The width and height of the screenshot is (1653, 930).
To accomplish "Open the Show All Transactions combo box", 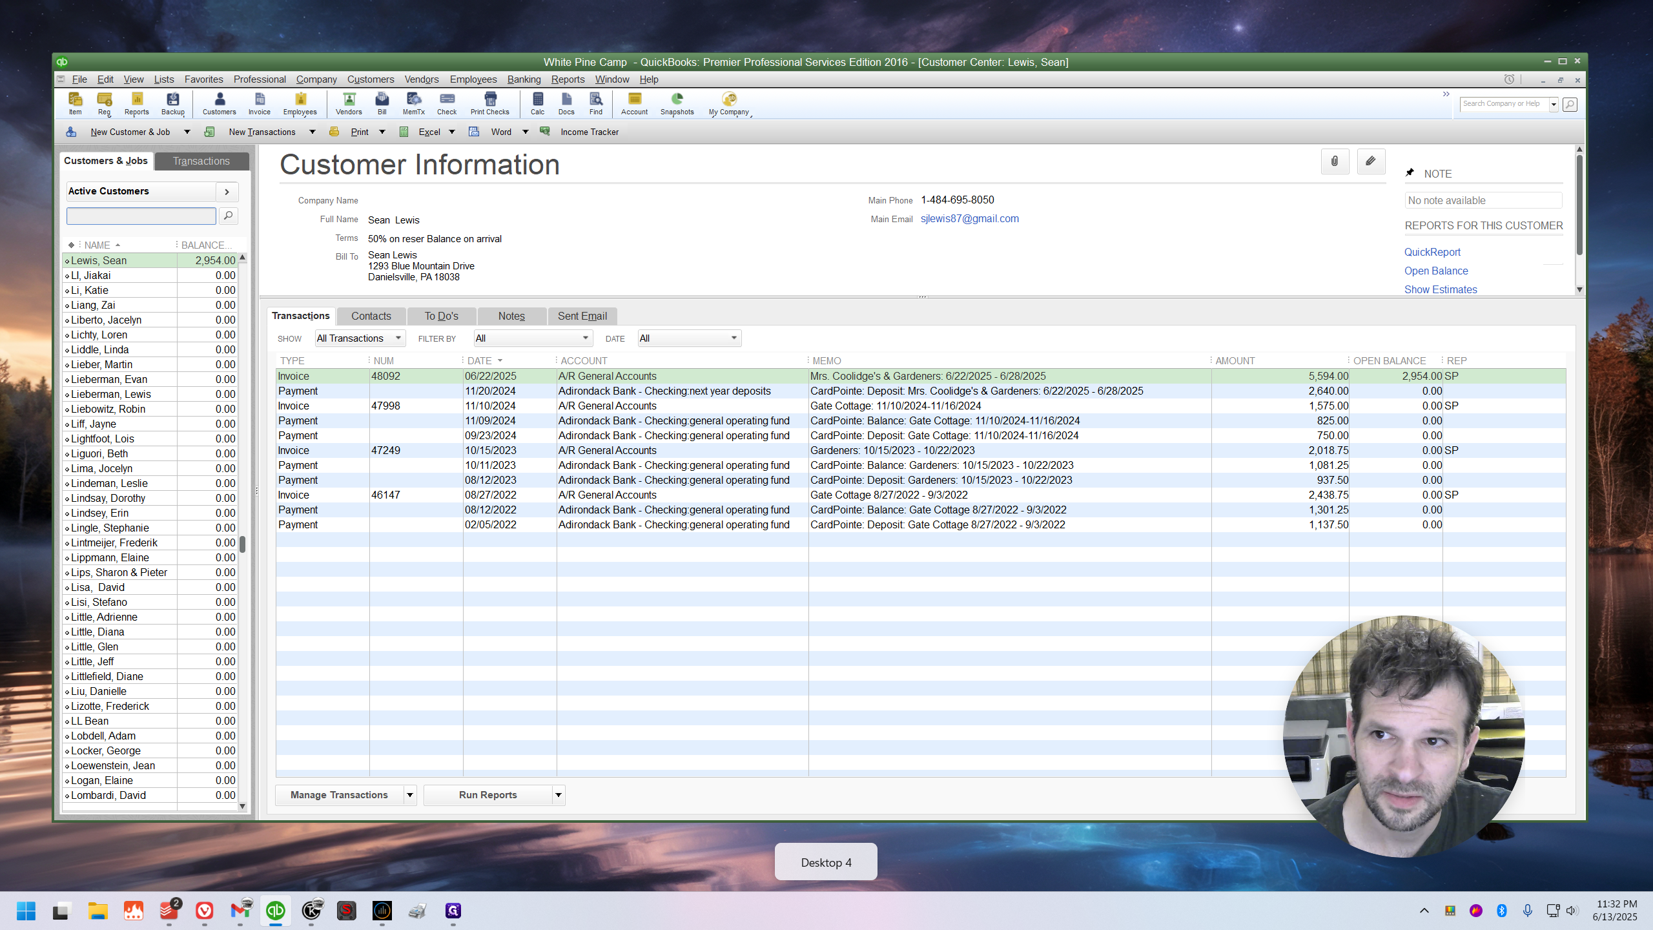I will tap(360, 338).
